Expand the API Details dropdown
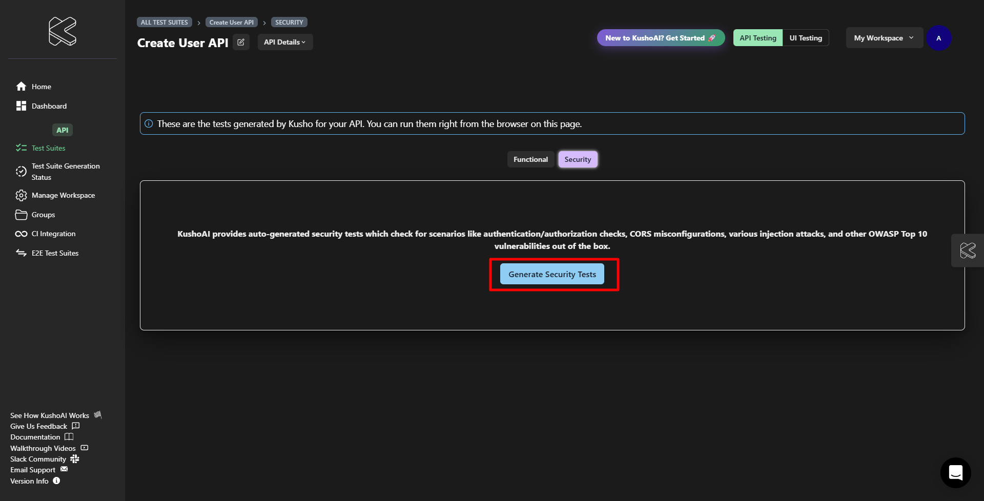 pyautogui.click(x=284, y=42)
